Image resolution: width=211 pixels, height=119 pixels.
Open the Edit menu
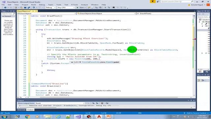coord(10,5)
